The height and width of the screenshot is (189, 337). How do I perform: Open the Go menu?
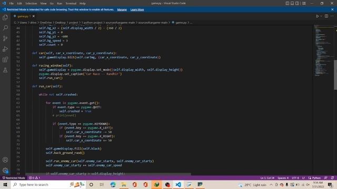[x=52, y=4]
